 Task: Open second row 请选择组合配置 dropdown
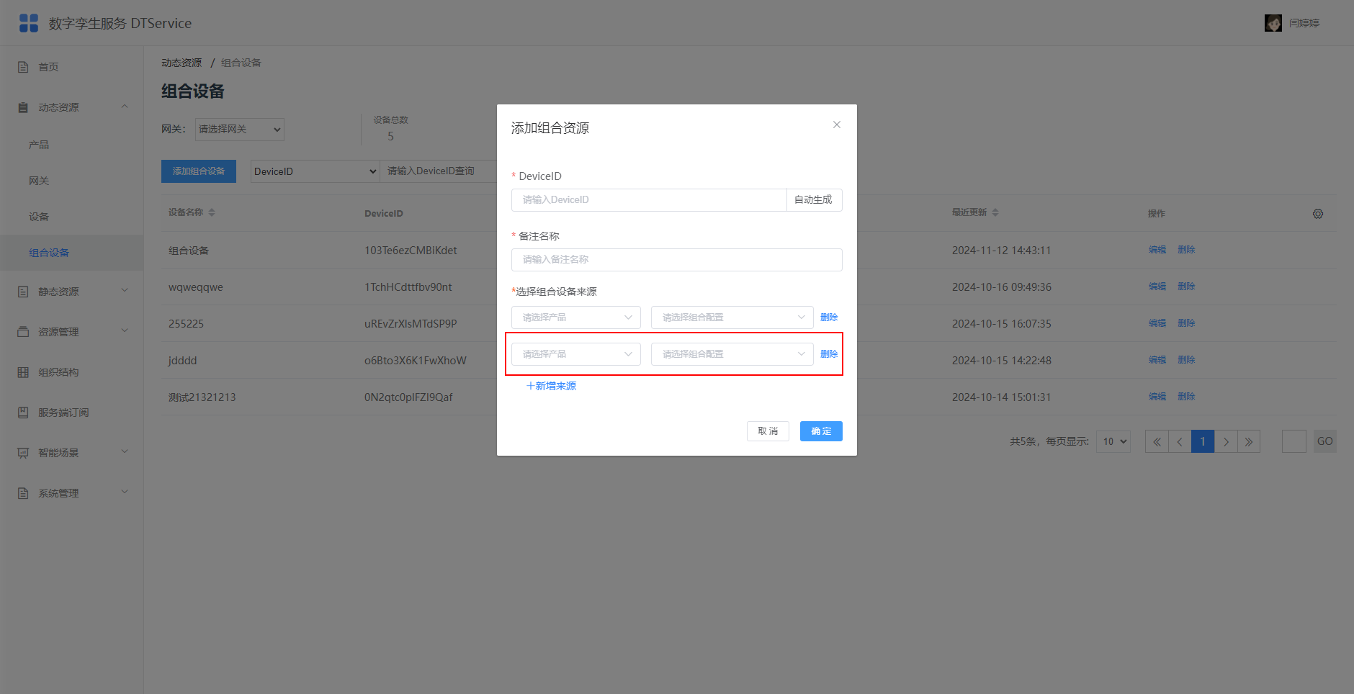coord(732,354)
